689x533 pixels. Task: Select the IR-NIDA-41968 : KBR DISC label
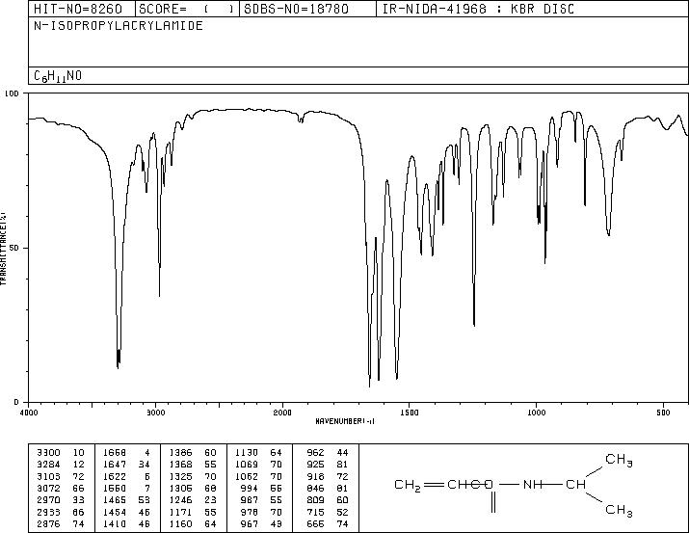point(478,9)
